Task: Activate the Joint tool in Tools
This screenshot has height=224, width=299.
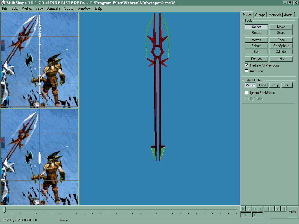Action: (x=281, y=59)
